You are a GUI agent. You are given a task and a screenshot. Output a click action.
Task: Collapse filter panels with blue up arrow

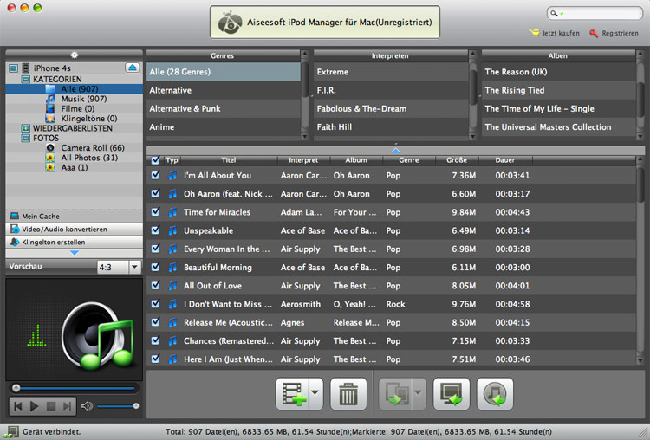pyautogui.click(x=395, y=151)
